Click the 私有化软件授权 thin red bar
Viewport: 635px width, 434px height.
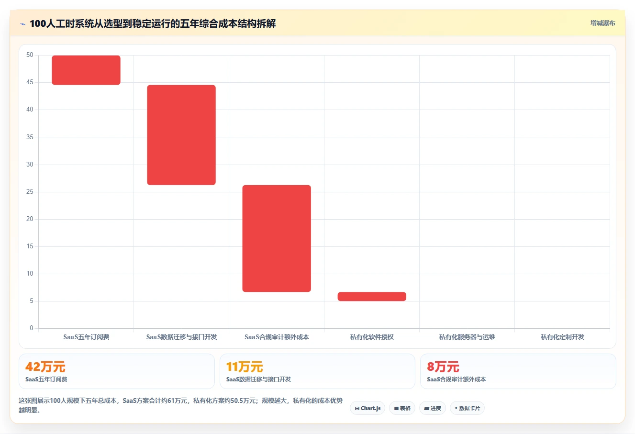372,297
